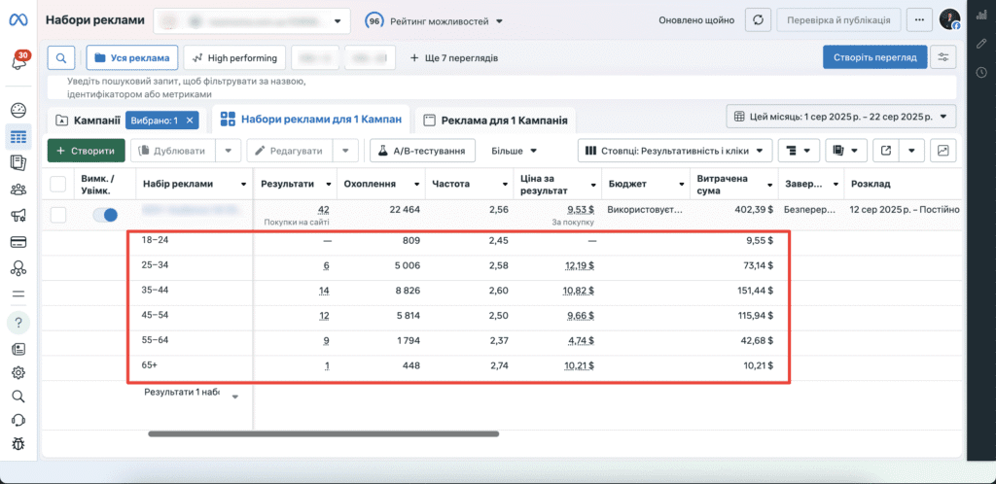The height and width of the screenshot is (484, 996).
Task: Open billing credit card icon in sidebar
Action: click(x=18, y=242)
